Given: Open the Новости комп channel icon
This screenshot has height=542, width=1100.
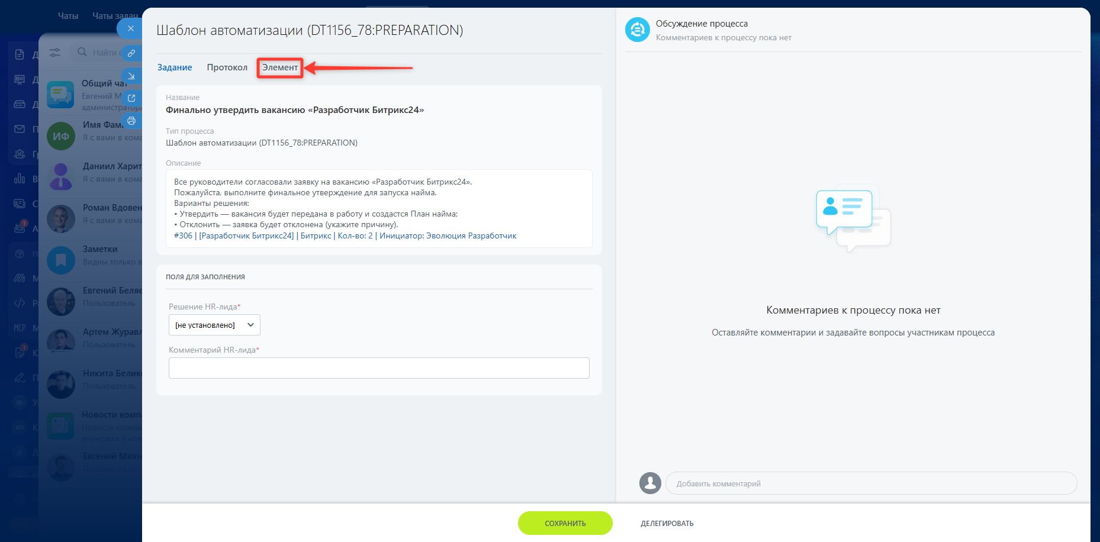Looking at the screenshot, I should 60,426.
